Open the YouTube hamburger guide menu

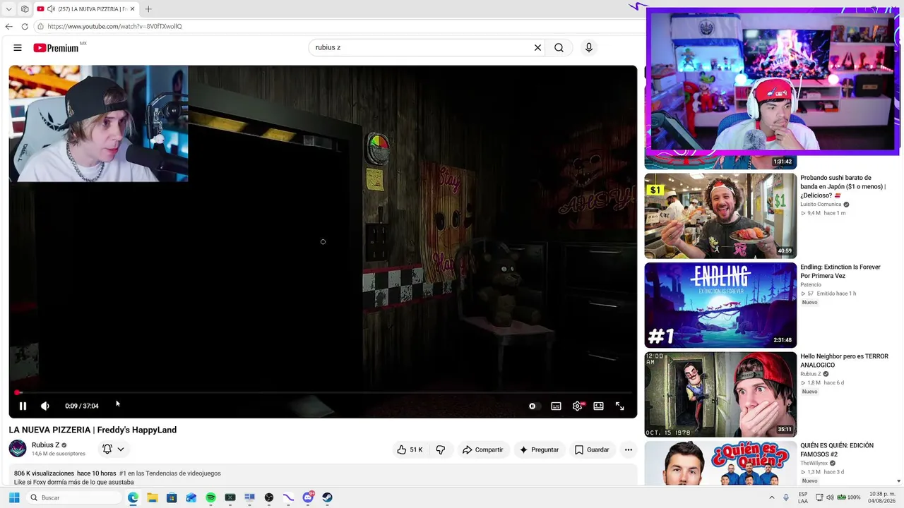pos(18,48)
